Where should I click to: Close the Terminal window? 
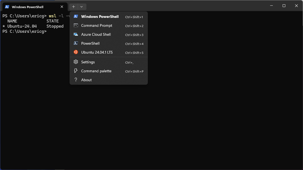click(296, 6)
